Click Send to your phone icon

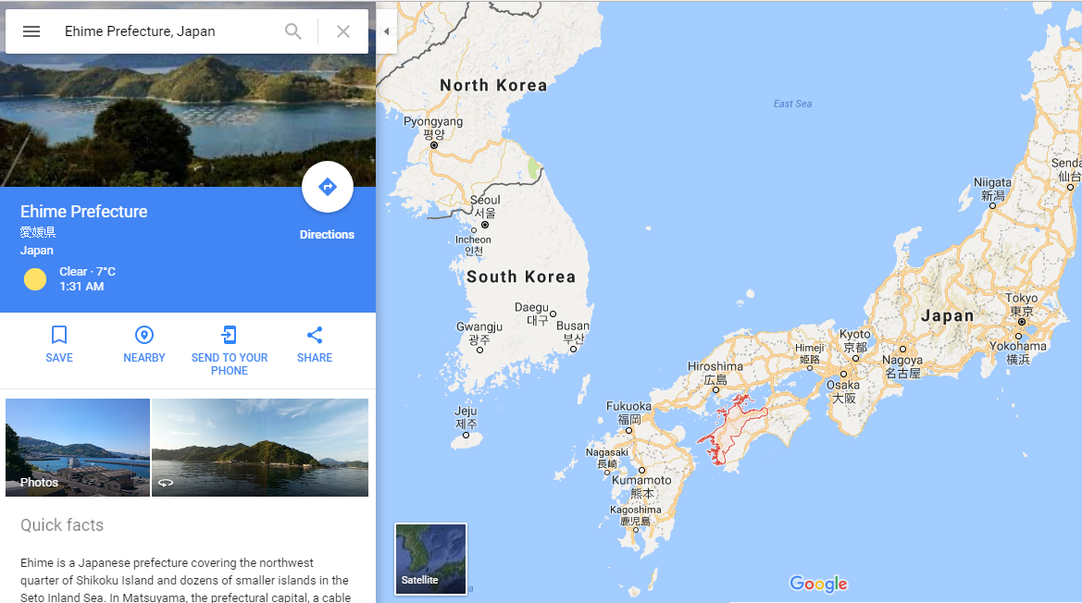tap(230, 335)
